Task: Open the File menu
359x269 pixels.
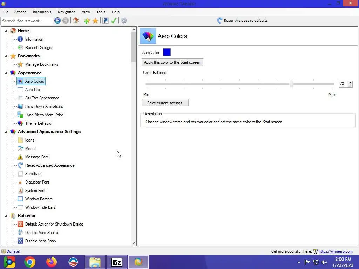Action: point(6,12)
